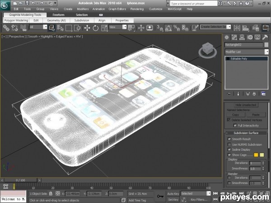Switch to the Motion command panel

pyautogui.click(x=250, y=37)
